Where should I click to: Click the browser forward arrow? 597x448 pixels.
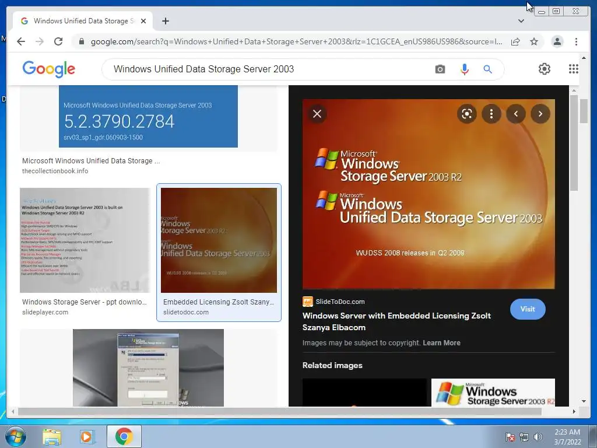pyautogui.click(x=40, y=41)
